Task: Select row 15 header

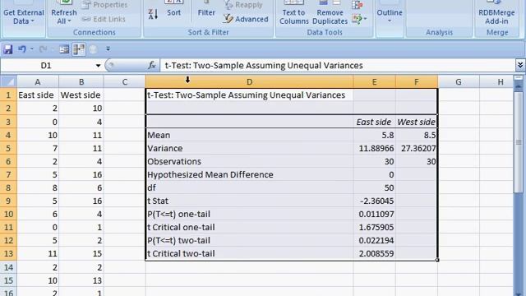Action: click(x=8, y=280)
